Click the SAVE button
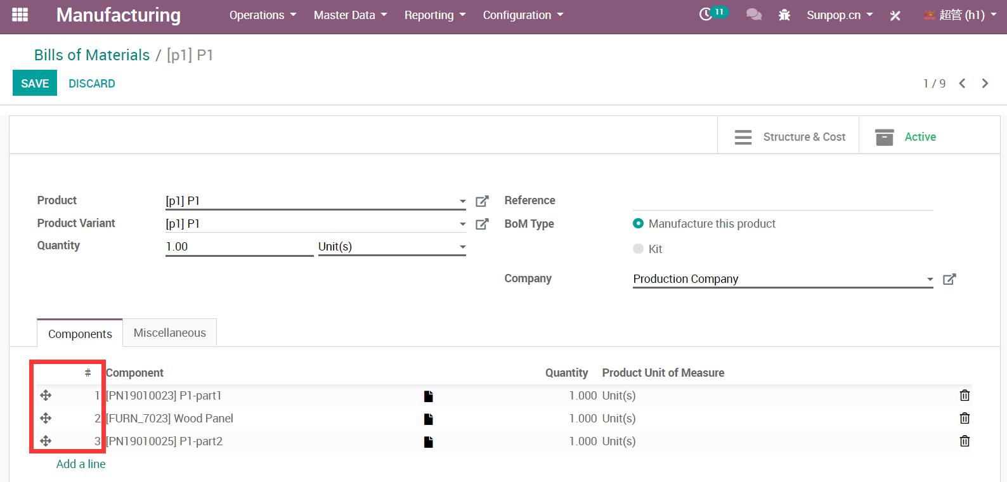This screenshot has width=1007, height=482. pos(35,83)
